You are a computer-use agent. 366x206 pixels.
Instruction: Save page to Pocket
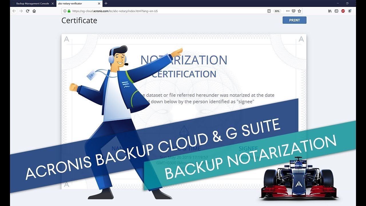tap(293, 11)
